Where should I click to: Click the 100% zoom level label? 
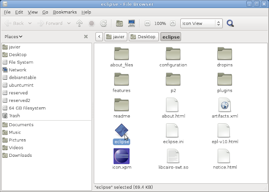click(x=160, y=23)
